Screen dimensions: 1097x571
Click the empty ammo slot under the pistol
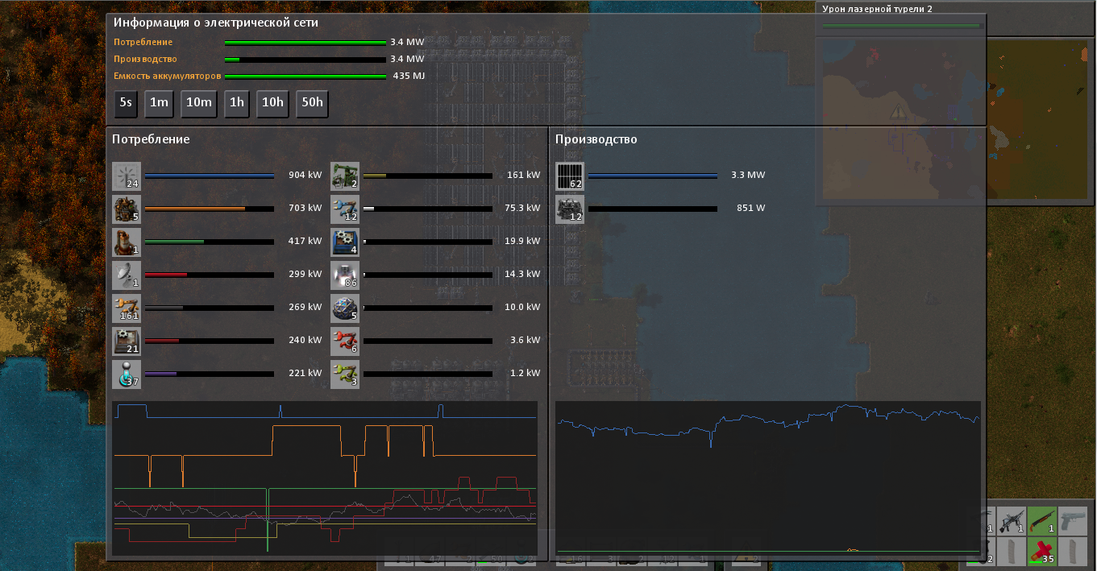click(x=1073, y=551)
